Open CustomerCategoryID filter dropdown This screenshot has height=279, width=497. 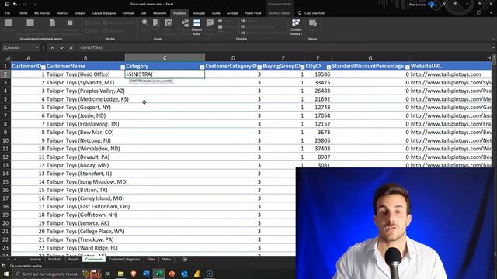click(259, 67)
